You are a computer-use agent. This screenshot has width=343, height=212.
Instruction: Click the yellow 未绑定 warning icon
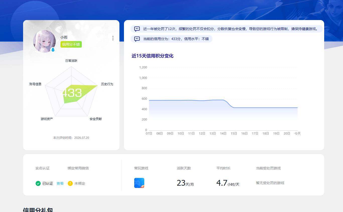click(70, 183)
